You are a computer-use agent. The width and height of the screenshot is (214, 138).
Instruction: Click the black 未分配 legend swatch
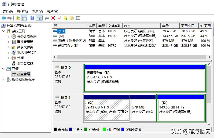(55, 129)
